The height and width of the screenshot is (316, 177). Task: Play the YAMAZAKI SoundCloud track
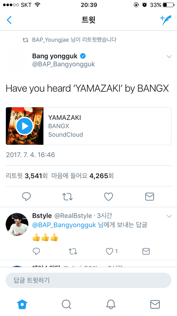click(25, 126)
